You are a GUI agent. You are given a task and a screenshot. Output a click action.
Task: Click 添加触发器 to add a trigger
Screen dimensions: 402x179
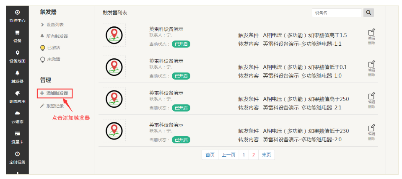tap(54, 93)
